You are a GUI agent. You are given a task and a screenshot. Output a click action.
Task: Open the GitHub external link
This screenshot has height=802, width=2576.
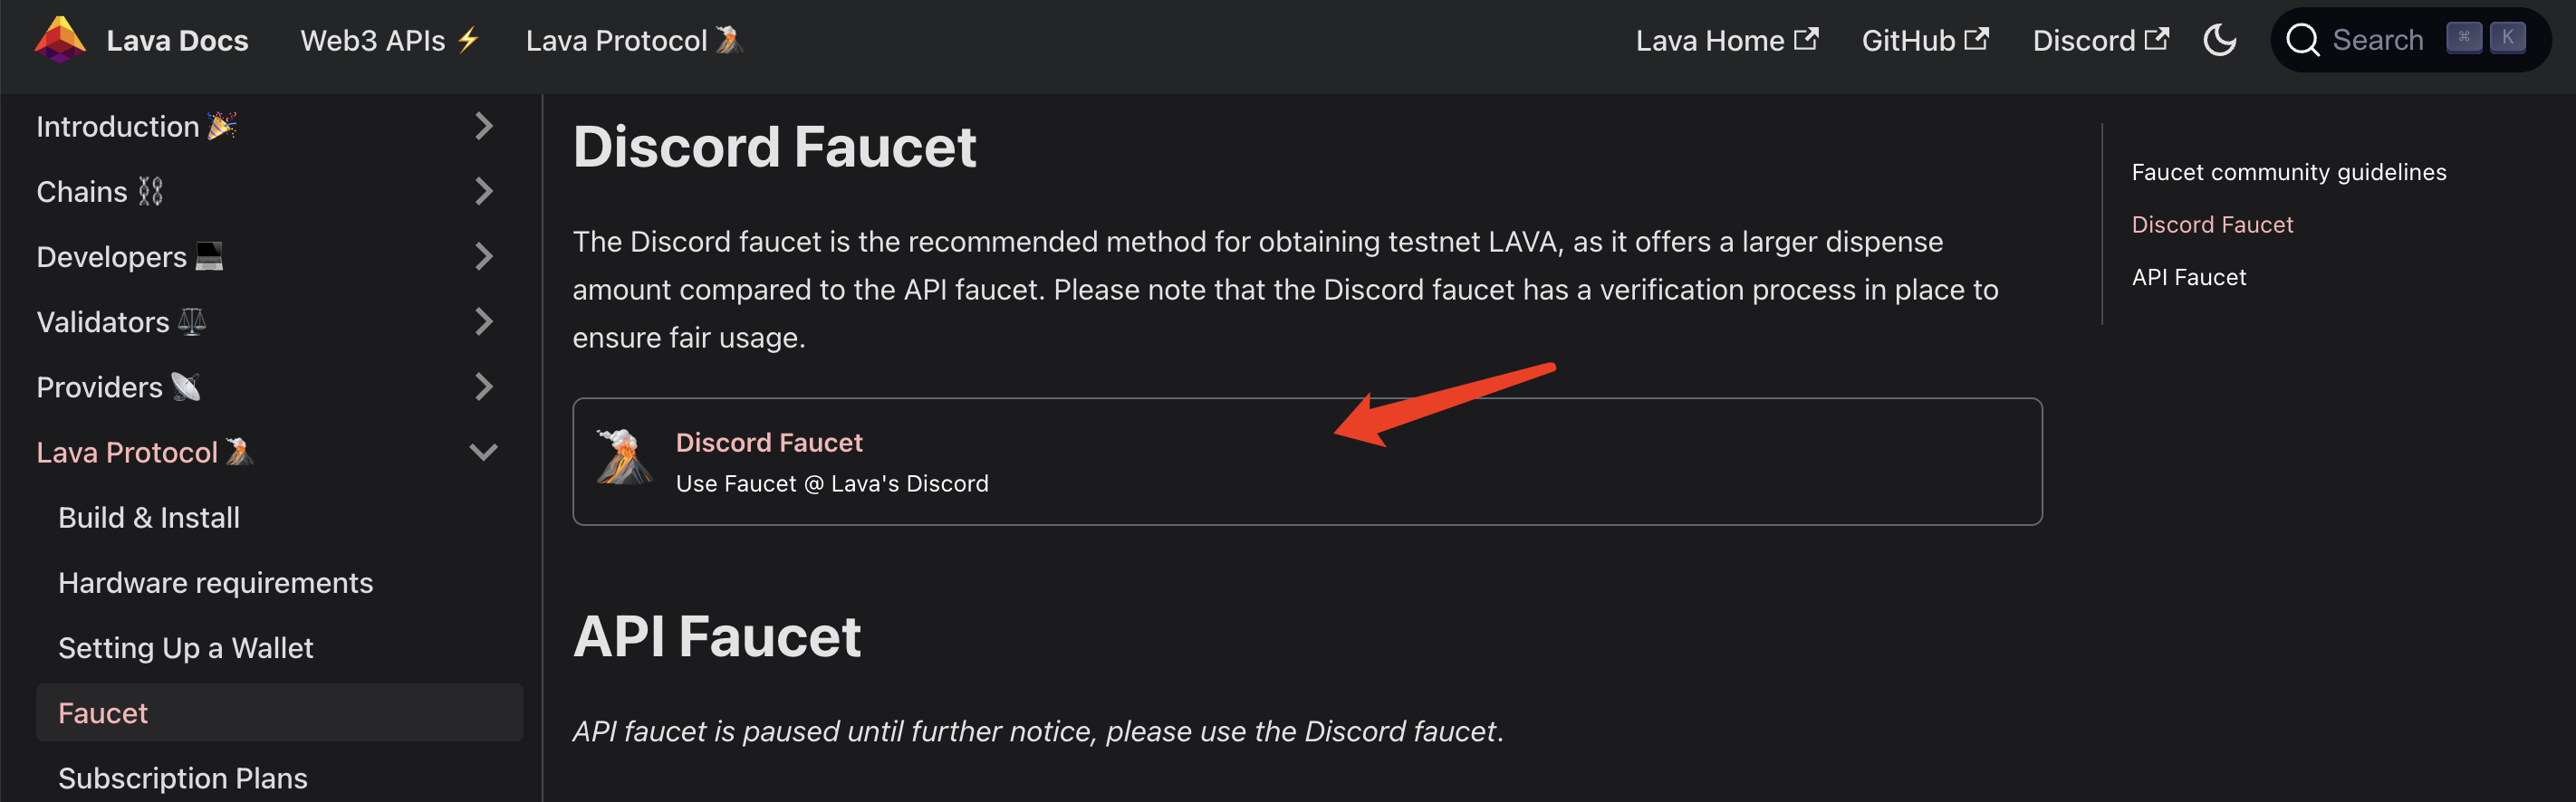pos(1924,40)
